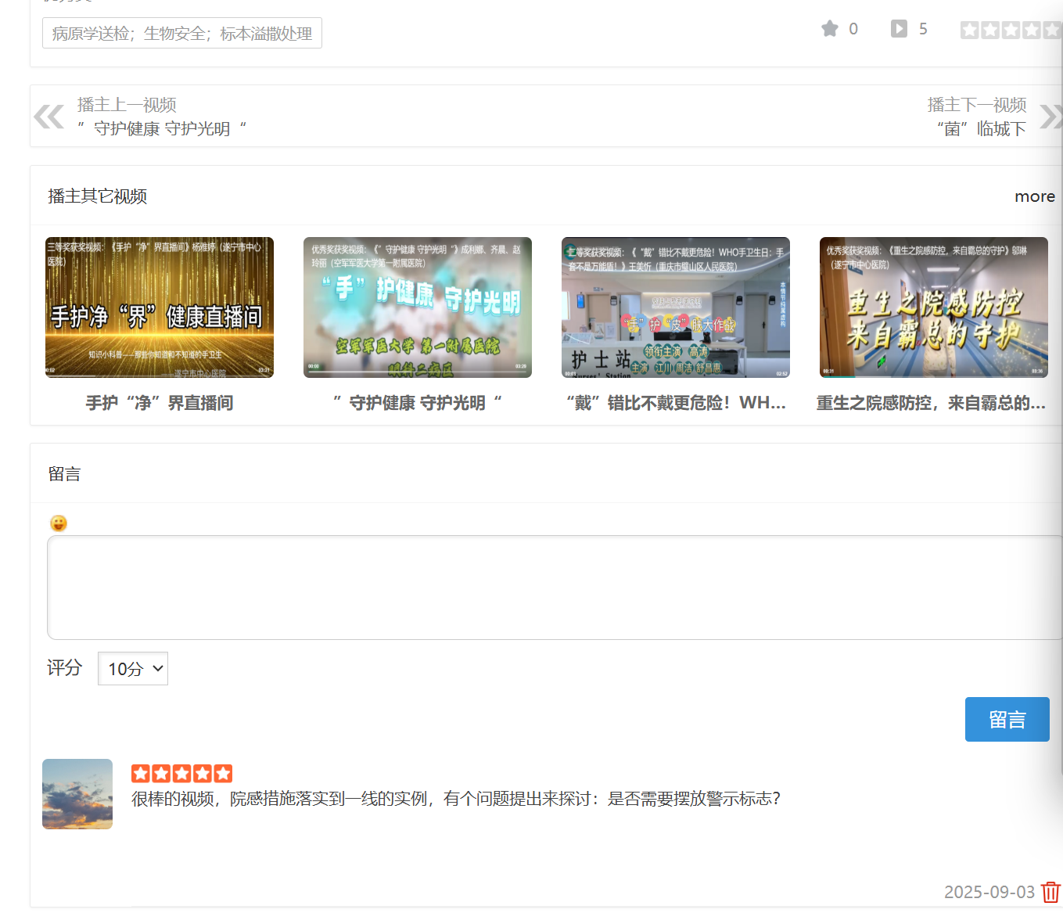1063x913 pixels.
Task: Click the commenter's sky avatar picture
Action: pos(77,793)
